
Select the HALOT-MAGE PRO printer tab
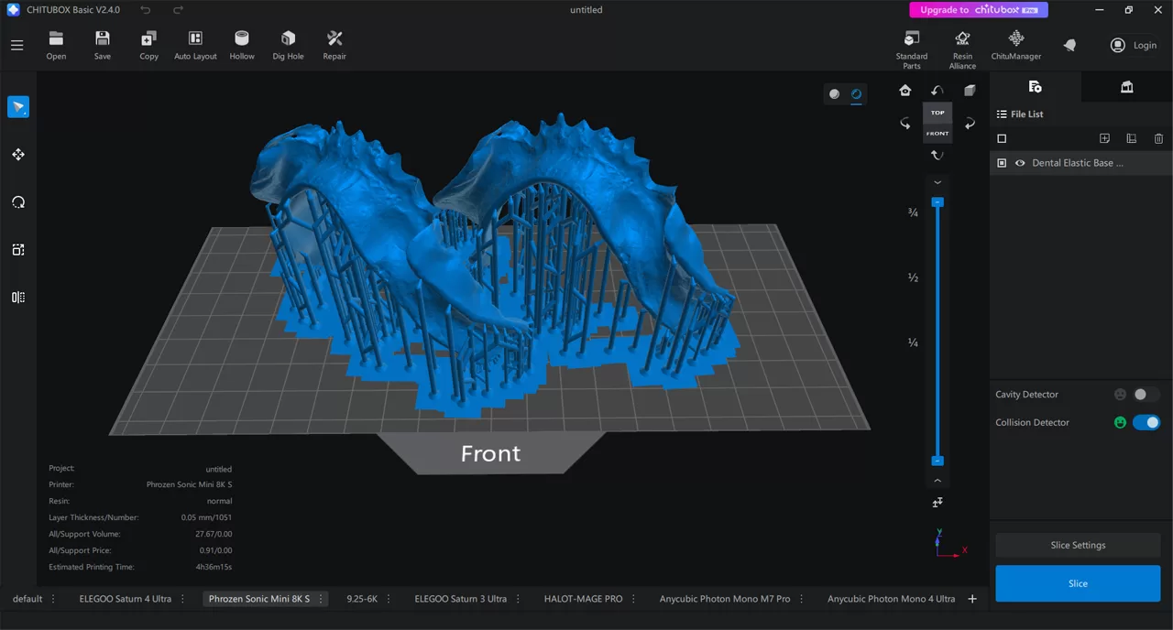click(583, 599)
